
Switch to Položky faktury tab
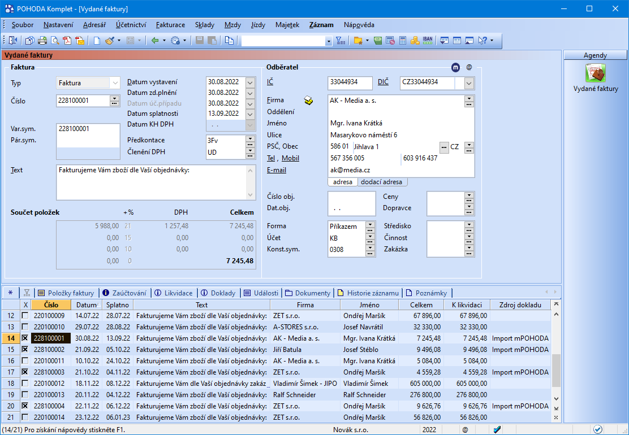tap(66, 293)
